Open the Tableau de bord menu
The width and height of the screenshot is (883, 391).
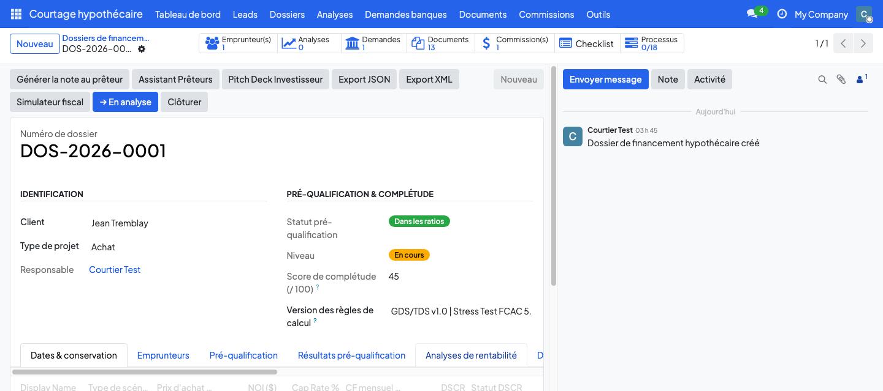pos(189,14)
